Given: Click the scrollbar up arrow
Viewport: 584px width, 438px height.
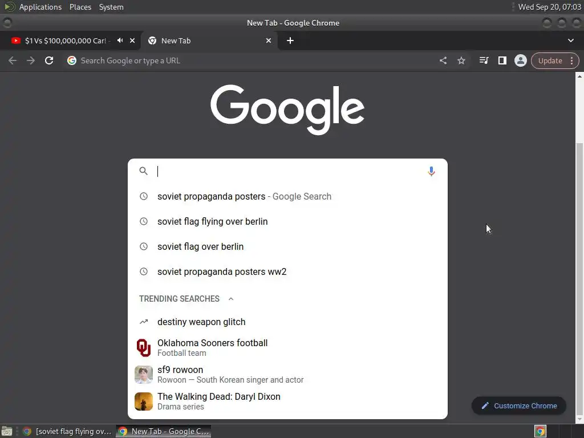Looking at the screenshot, I should coord(579,76).
